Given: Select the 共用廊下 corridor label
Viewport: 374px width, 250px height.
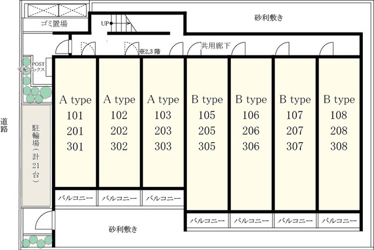Looking at the screenshot, I should point(216,45).
